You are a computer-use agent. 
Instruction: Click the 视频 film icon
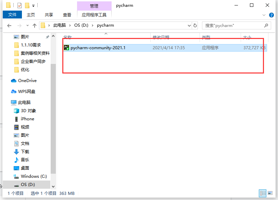[16, 127]
